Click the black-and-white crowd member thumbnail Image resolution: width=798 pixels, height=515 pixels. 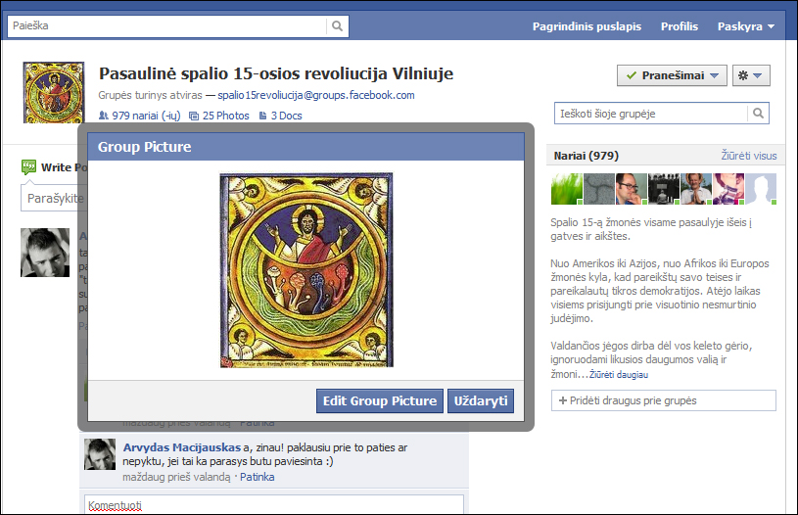664,189
